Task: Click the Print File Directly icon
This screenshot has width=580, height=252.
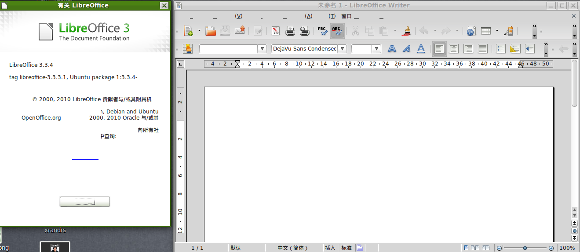Action: [290, 31]
